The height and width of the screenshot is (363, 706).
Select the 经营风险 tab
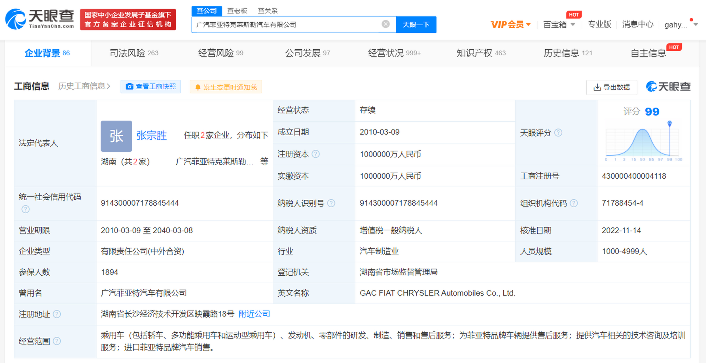tap(221, 53)
